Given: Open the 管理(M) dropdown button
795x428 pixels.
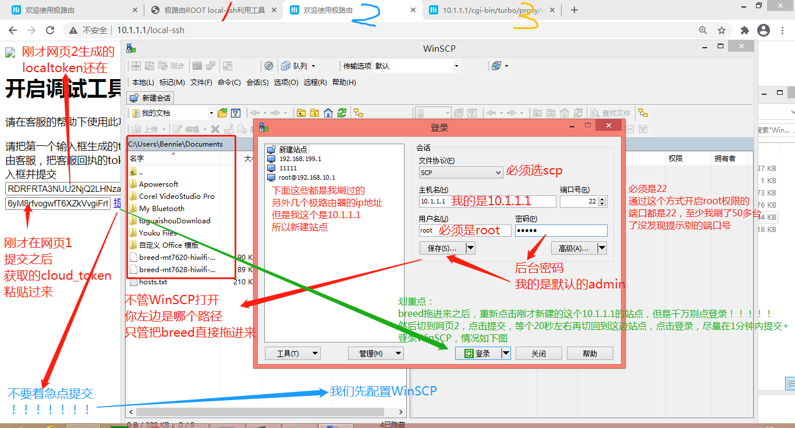Looking at the screenshot, I should pos(375,353).
